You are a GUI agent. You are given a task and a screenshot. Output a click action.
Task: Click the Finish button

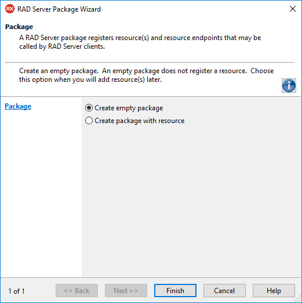(x=175, y=290)
